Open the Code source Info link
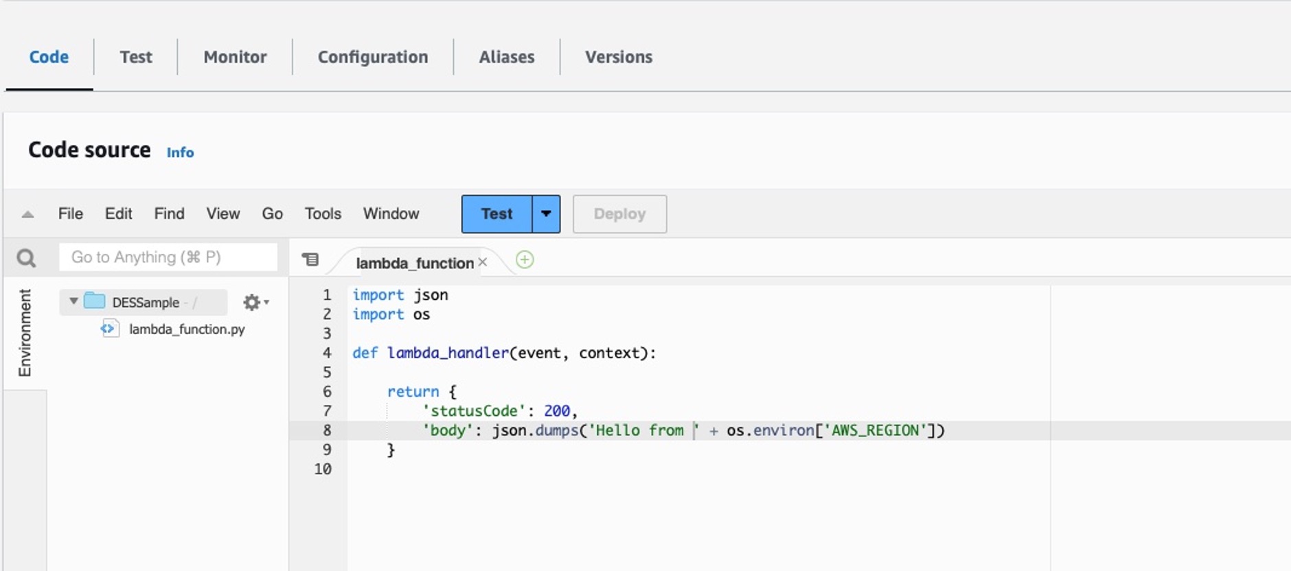 (x=180, y=152)
